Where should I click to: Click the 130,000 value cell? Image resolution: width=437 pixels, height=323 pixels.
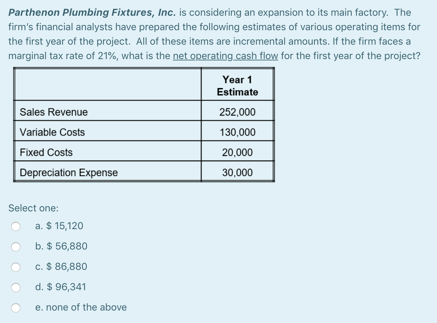237,132
